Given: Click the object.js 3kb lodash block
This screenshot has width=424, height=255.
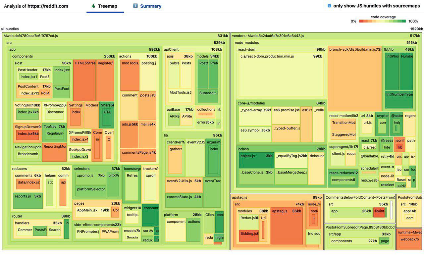Looking at the screenshot, I should (x=256, y=160).
